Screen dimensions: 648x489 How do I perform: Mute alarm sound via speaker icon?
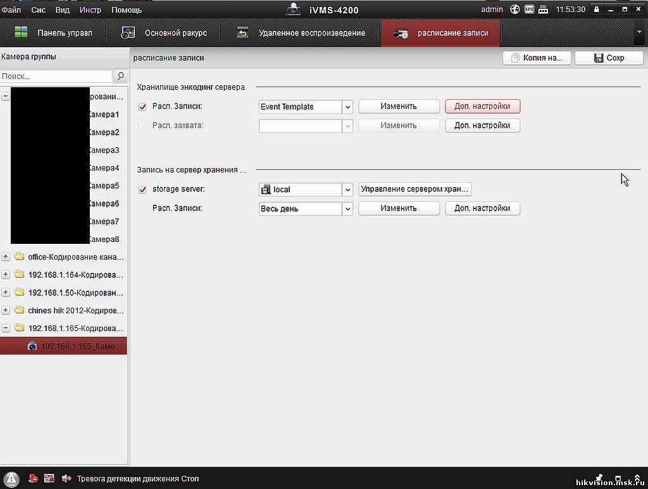point(66,478)
